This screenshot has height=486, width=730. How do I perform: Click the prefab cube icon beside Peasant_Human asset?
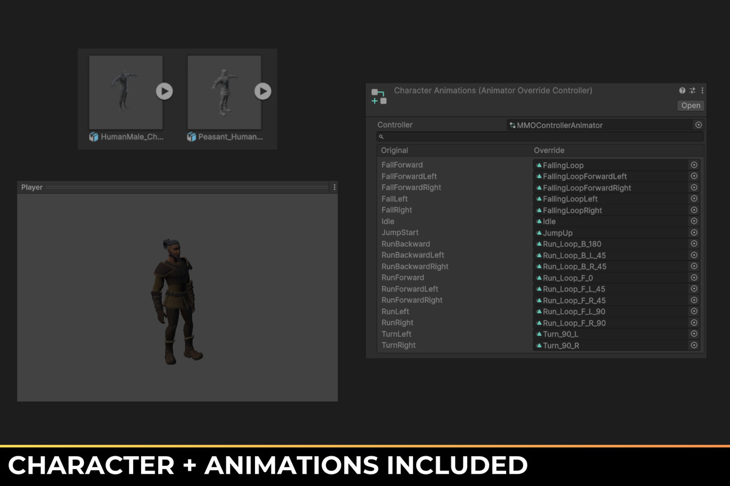click(x=193, y=137)
